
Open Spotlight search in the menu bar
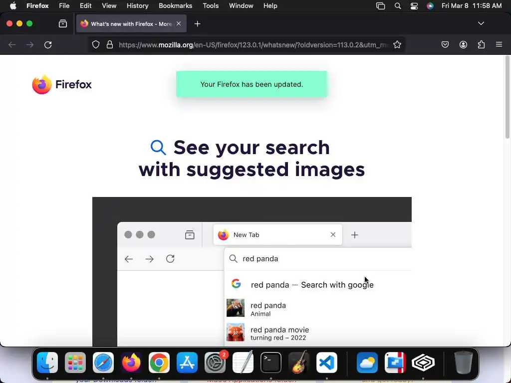[x=398, y=6]
